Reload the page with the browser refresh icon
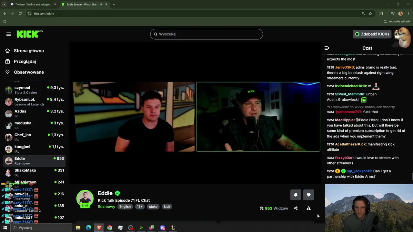 click(x=20, y=14)
